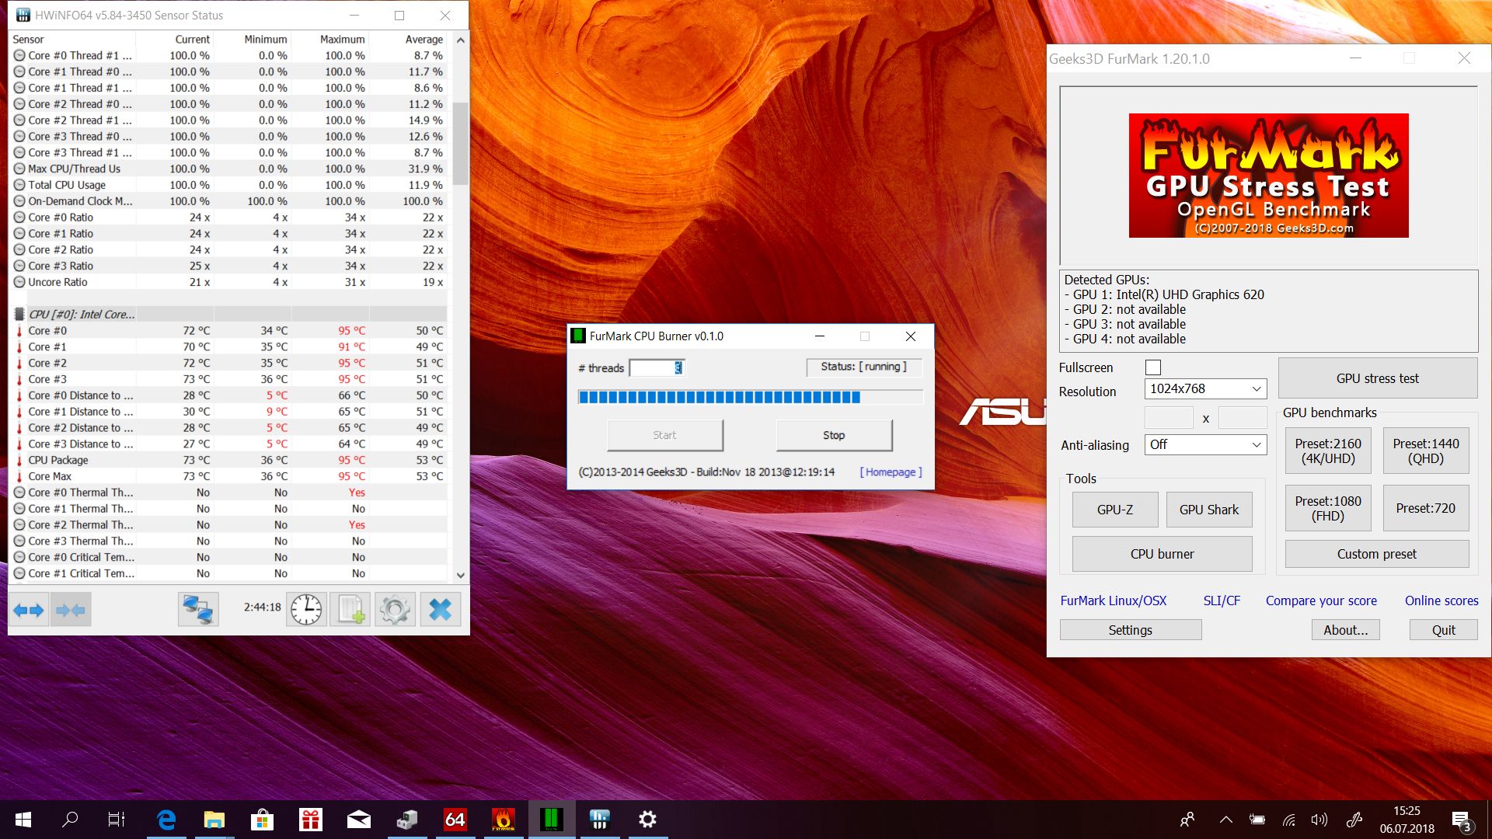Open HWiNFO64 sensor settings gear icon
1492x839 pixels.
pos(395,609)
